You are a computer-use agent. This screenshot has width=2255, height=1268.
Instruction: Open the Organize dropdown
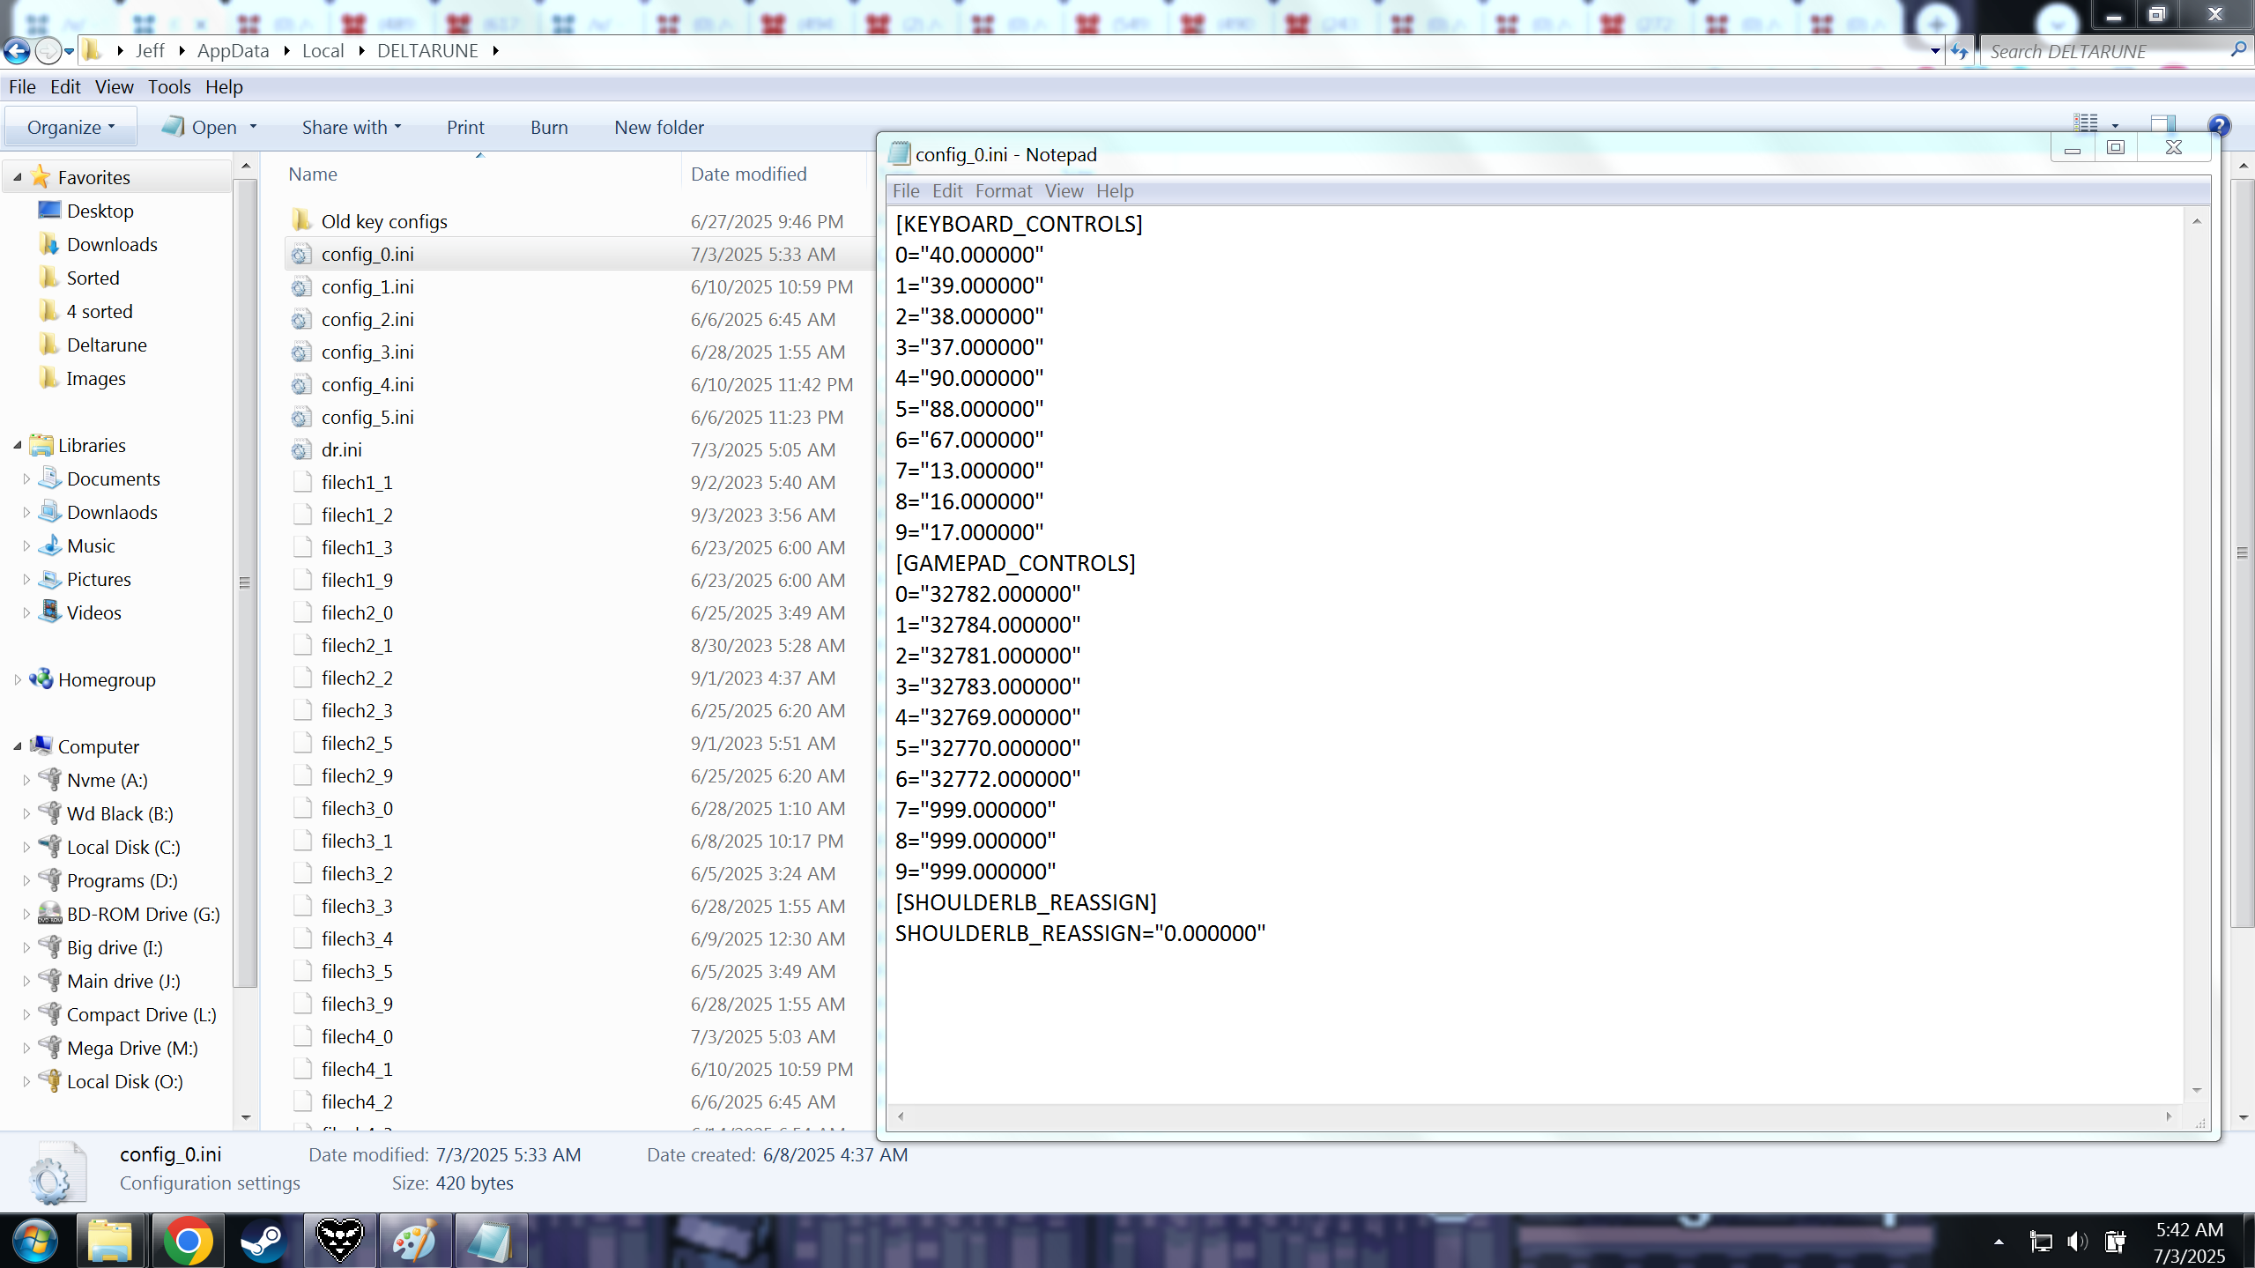(70, 127)
